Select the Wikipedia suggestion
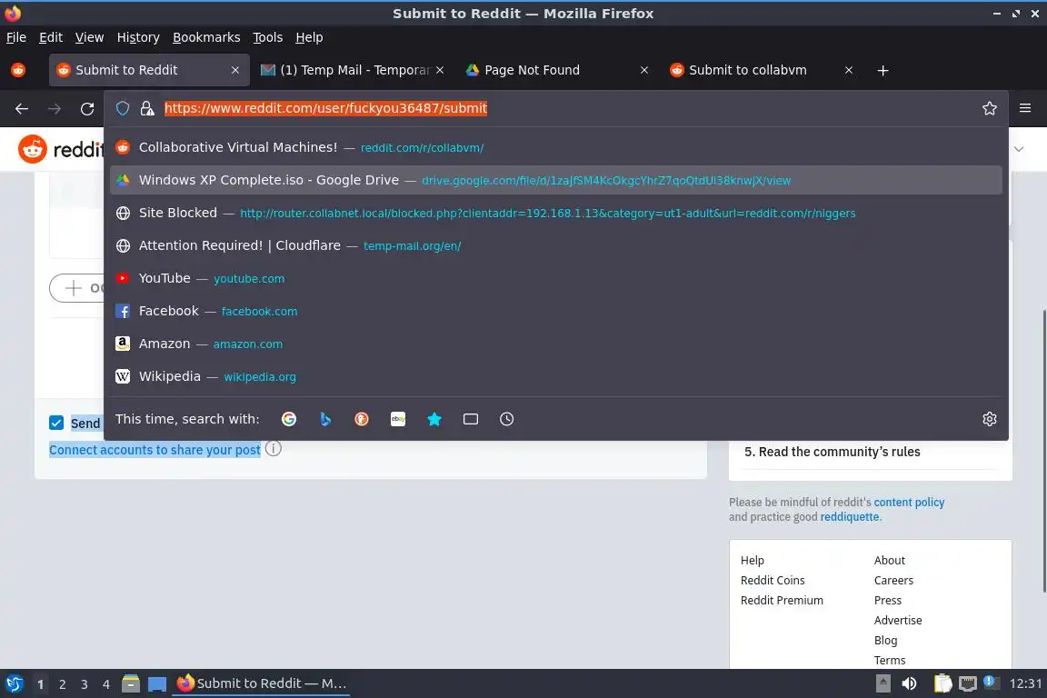Screen dimensions: 1047x698 [x=555, y=376]
